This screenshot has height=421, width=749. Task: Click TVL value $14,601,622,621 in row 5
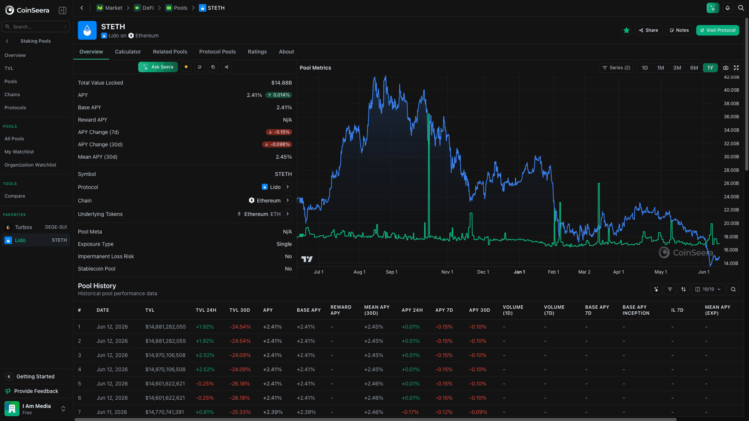tap(165, 384)
